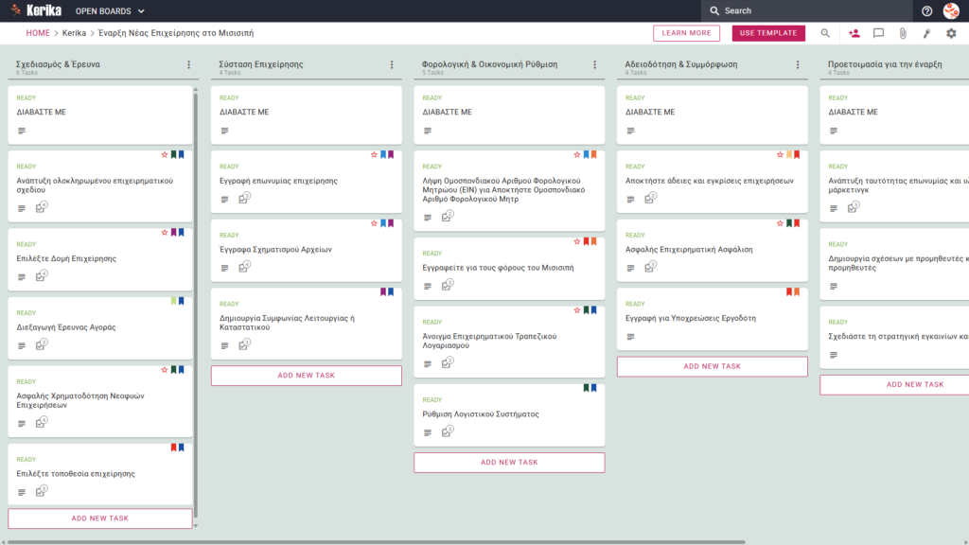
Task: Click the red tag on Επιλέξτε τοποθεσία επιχείρησης card
Action: point(174,448)
